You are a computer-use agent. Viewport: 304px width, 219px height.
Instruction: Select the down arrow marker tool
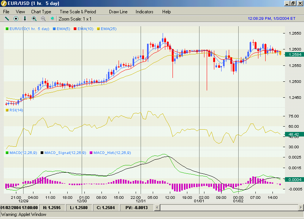pos(25,19)
